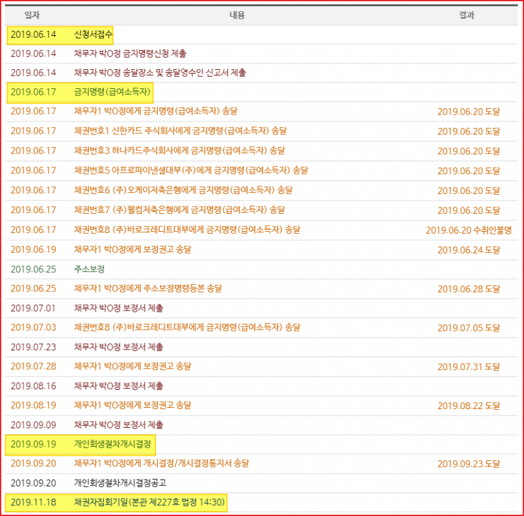Click 채권번호8 바로크레디트대부 entry dated 2019.06.17
This screenshot has height=516, width=524.
tap(187, 230)
